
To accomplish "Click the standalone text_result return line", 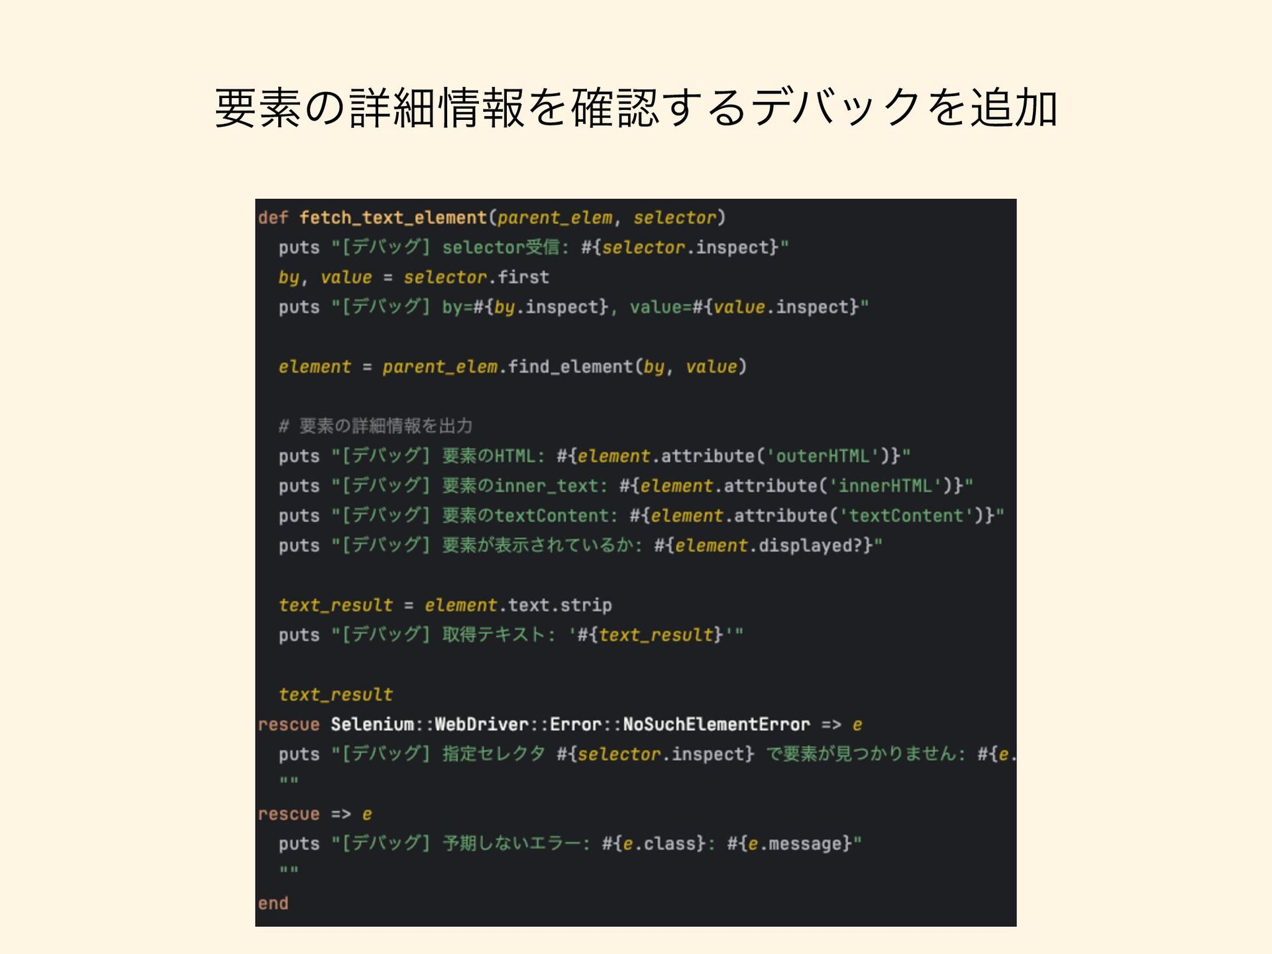I will [335, 695].
